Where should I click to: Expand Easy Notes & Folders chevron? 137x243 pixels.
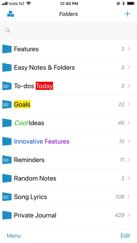(129, 67)
